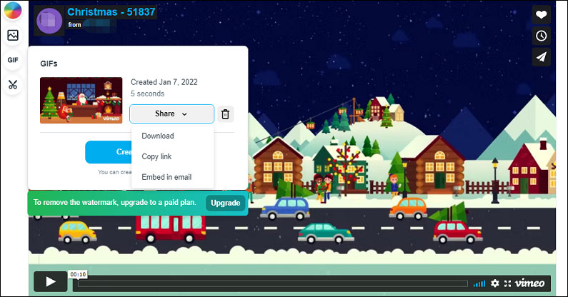The image size is (568, 297).
Task: Click the 'Created Jan 7, 2022' text
Action: (164, 82)
